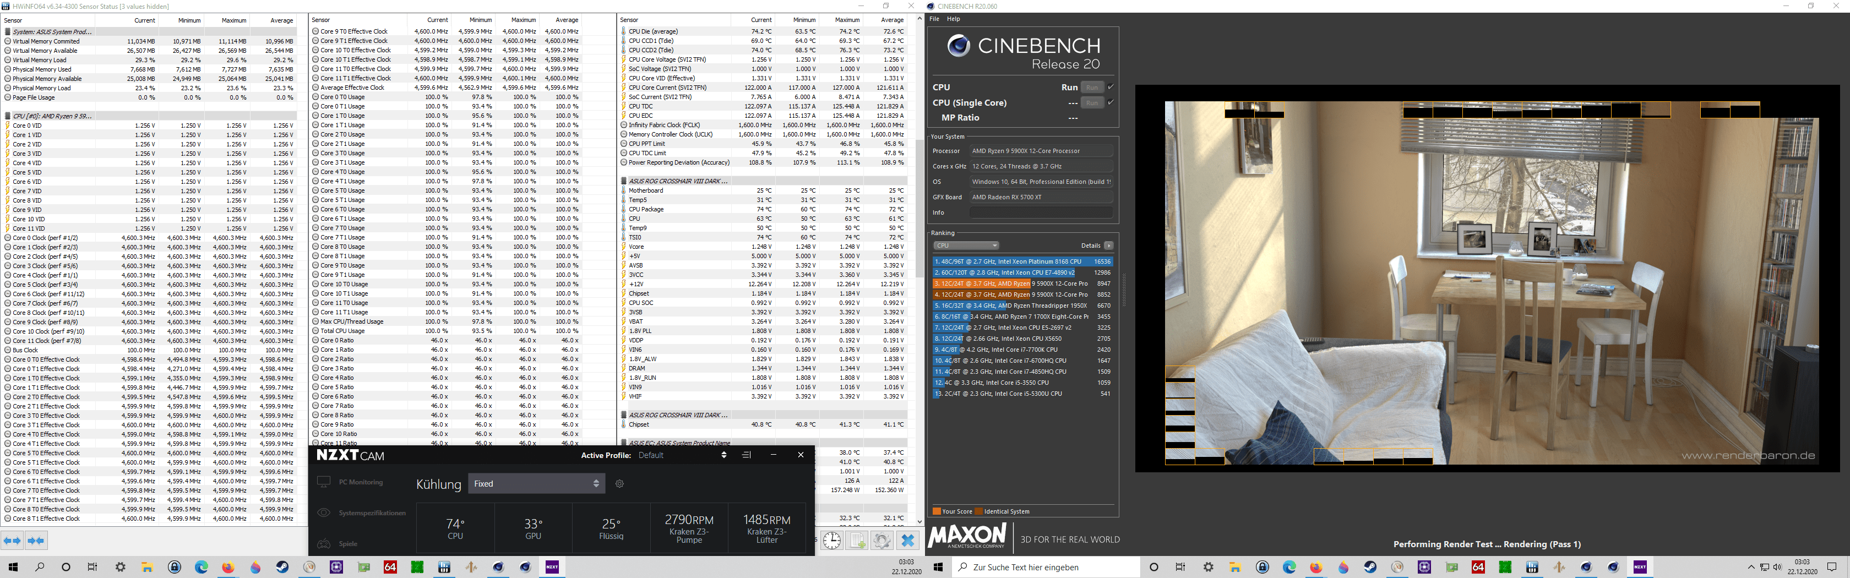Open the Kühlung mode dropdown showing Fixed
Screen dimensions: 1850x578
pyautogui.click(x=536, y=484)
